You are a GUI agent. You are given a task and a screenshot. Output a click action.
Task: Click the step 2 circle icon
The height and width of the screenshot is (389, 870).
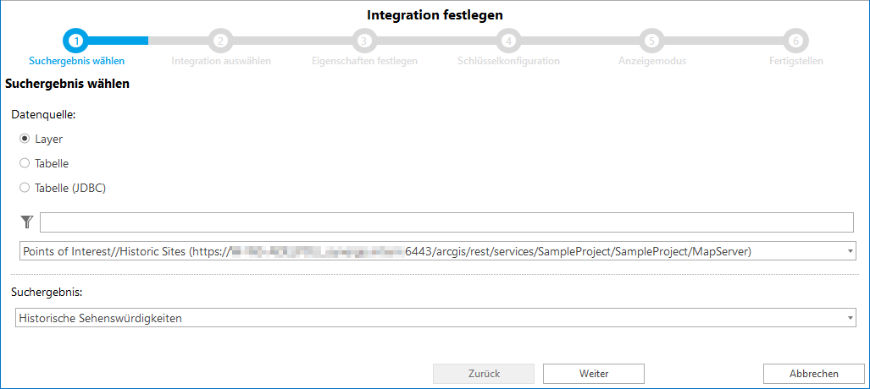tap(220, 40)
